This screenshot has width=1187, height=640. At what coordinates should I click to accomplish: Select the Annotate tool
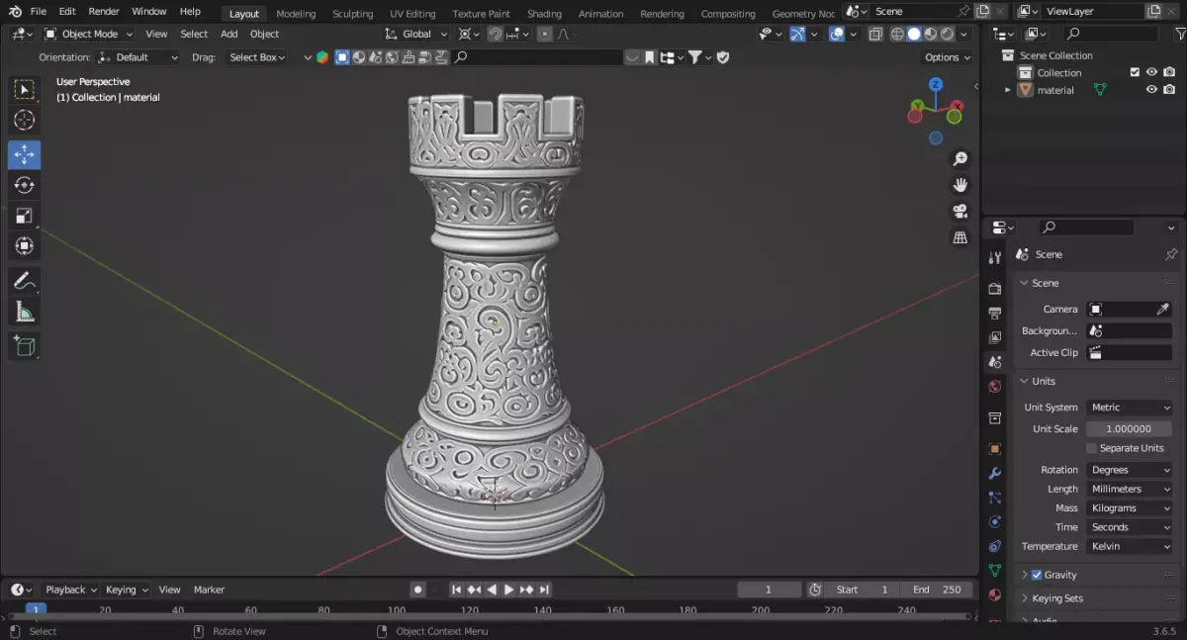25,281
